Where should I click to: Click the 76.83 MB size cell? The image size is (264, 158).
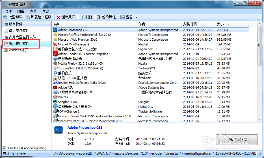[x=223, y=63]
